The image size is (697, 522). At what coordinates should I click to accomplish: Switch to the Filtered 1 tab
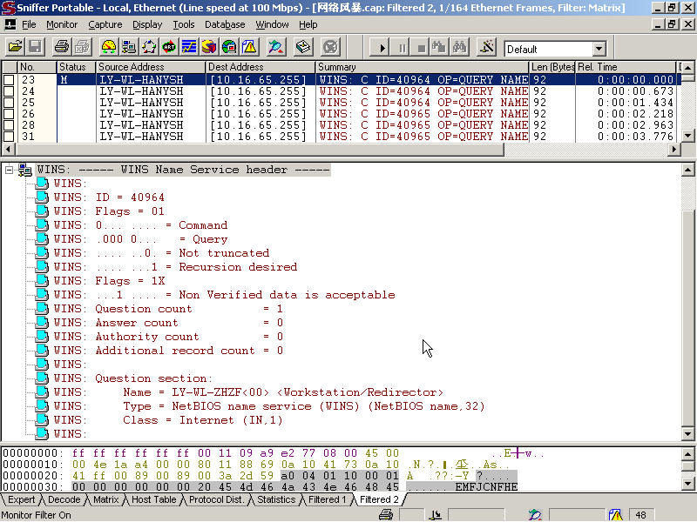328,500
